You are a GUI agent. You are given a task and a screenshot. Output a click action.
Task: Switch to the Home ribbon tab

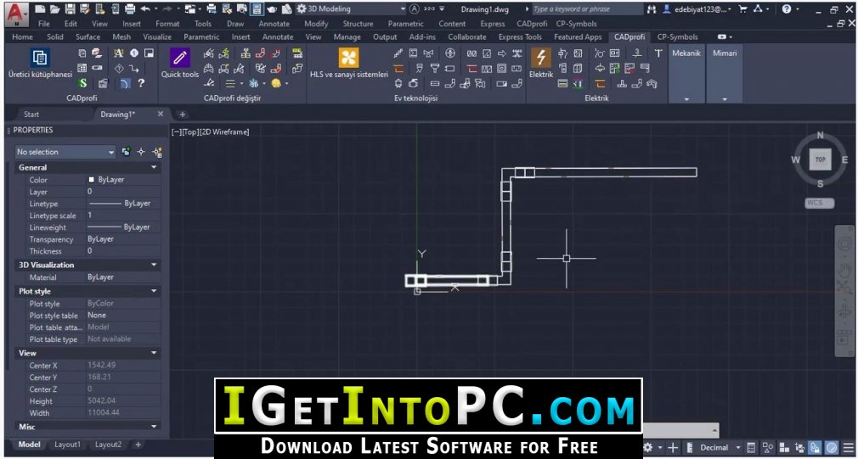click(22, 37)
